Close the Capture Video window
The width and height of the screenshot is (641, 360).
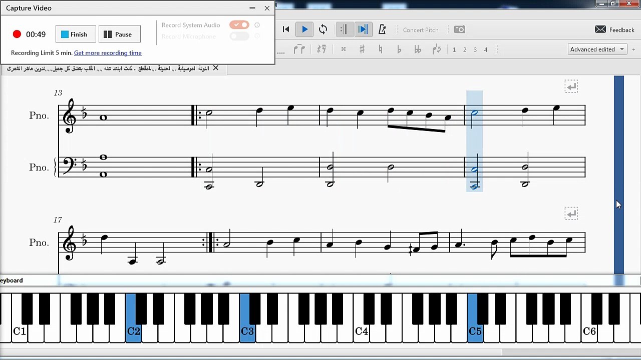(267, 8)
